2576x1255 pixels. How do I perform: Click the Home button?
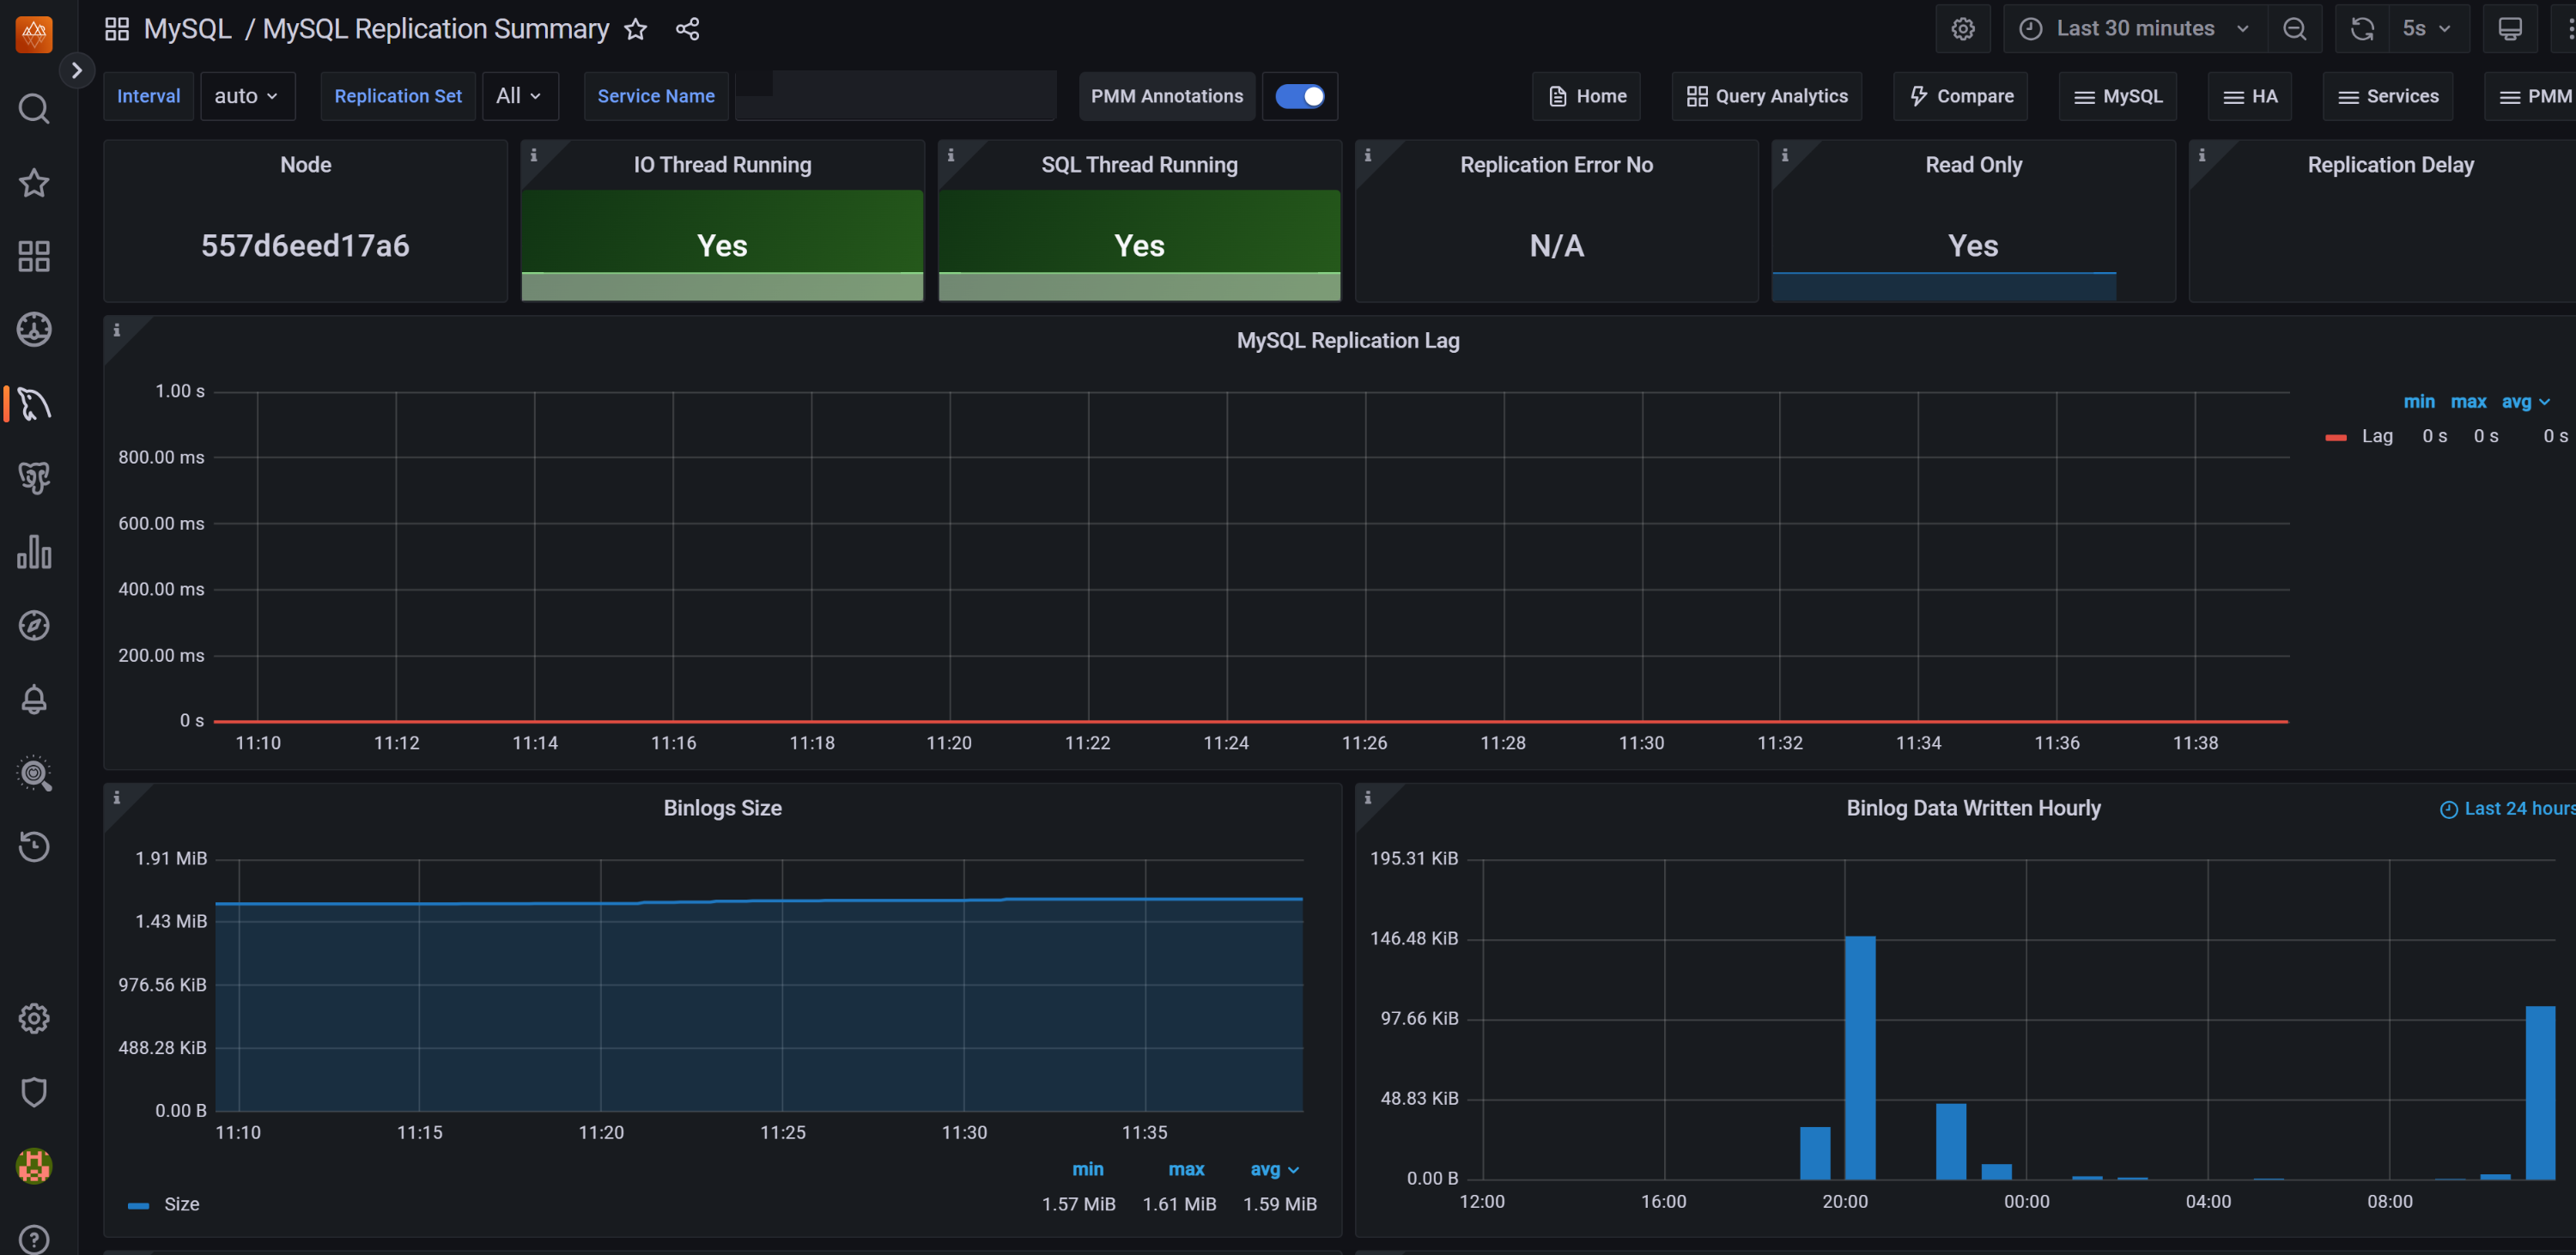point(1587,96)
